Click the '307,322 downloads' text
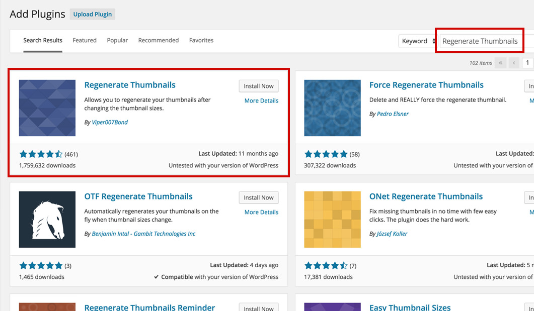The width and height of the screenshot is (534, 311). [x=330, y=165]
